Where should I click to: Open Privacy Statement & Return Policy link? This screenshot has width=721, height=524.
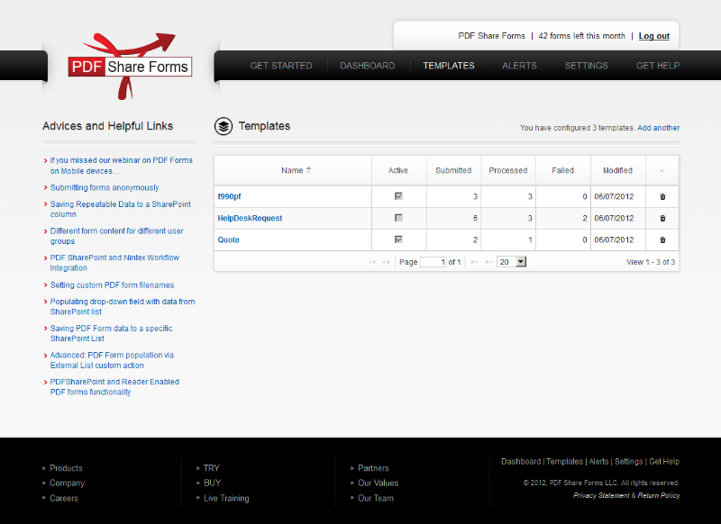pyautogui.click(x=626, y=495)
